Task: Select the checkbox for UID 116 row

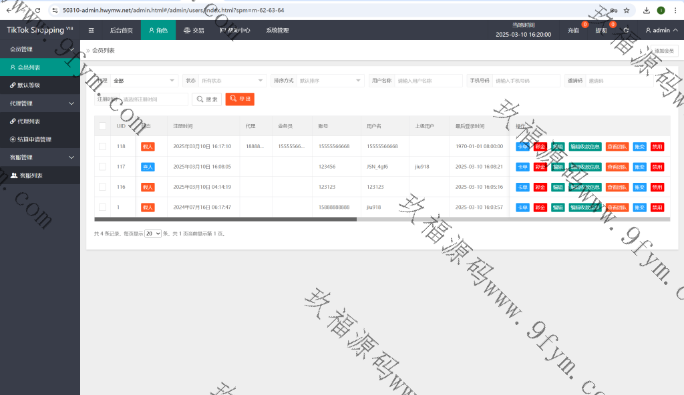Action: (103, 187)
